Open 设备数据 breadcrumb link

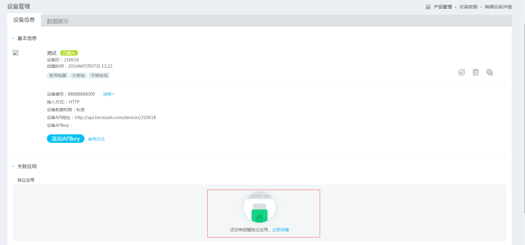pos(468,7)
